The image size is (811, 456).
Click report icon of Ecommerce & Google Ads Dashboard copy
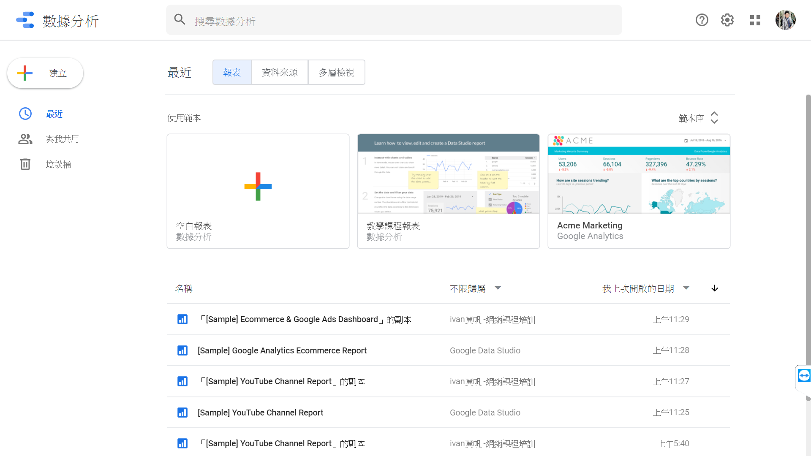pos(182,319)
